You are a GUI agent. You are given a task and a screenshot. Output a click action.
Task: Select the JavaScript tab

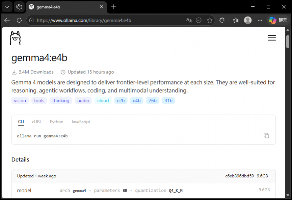click(81, 122)
